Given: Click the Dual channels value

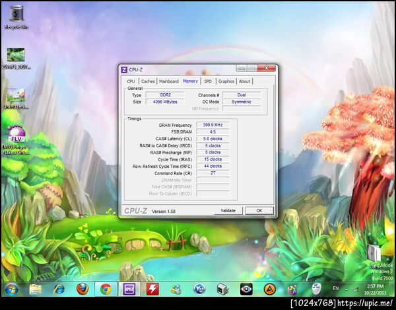Looking at the screenshot, I should click(242, 95).
